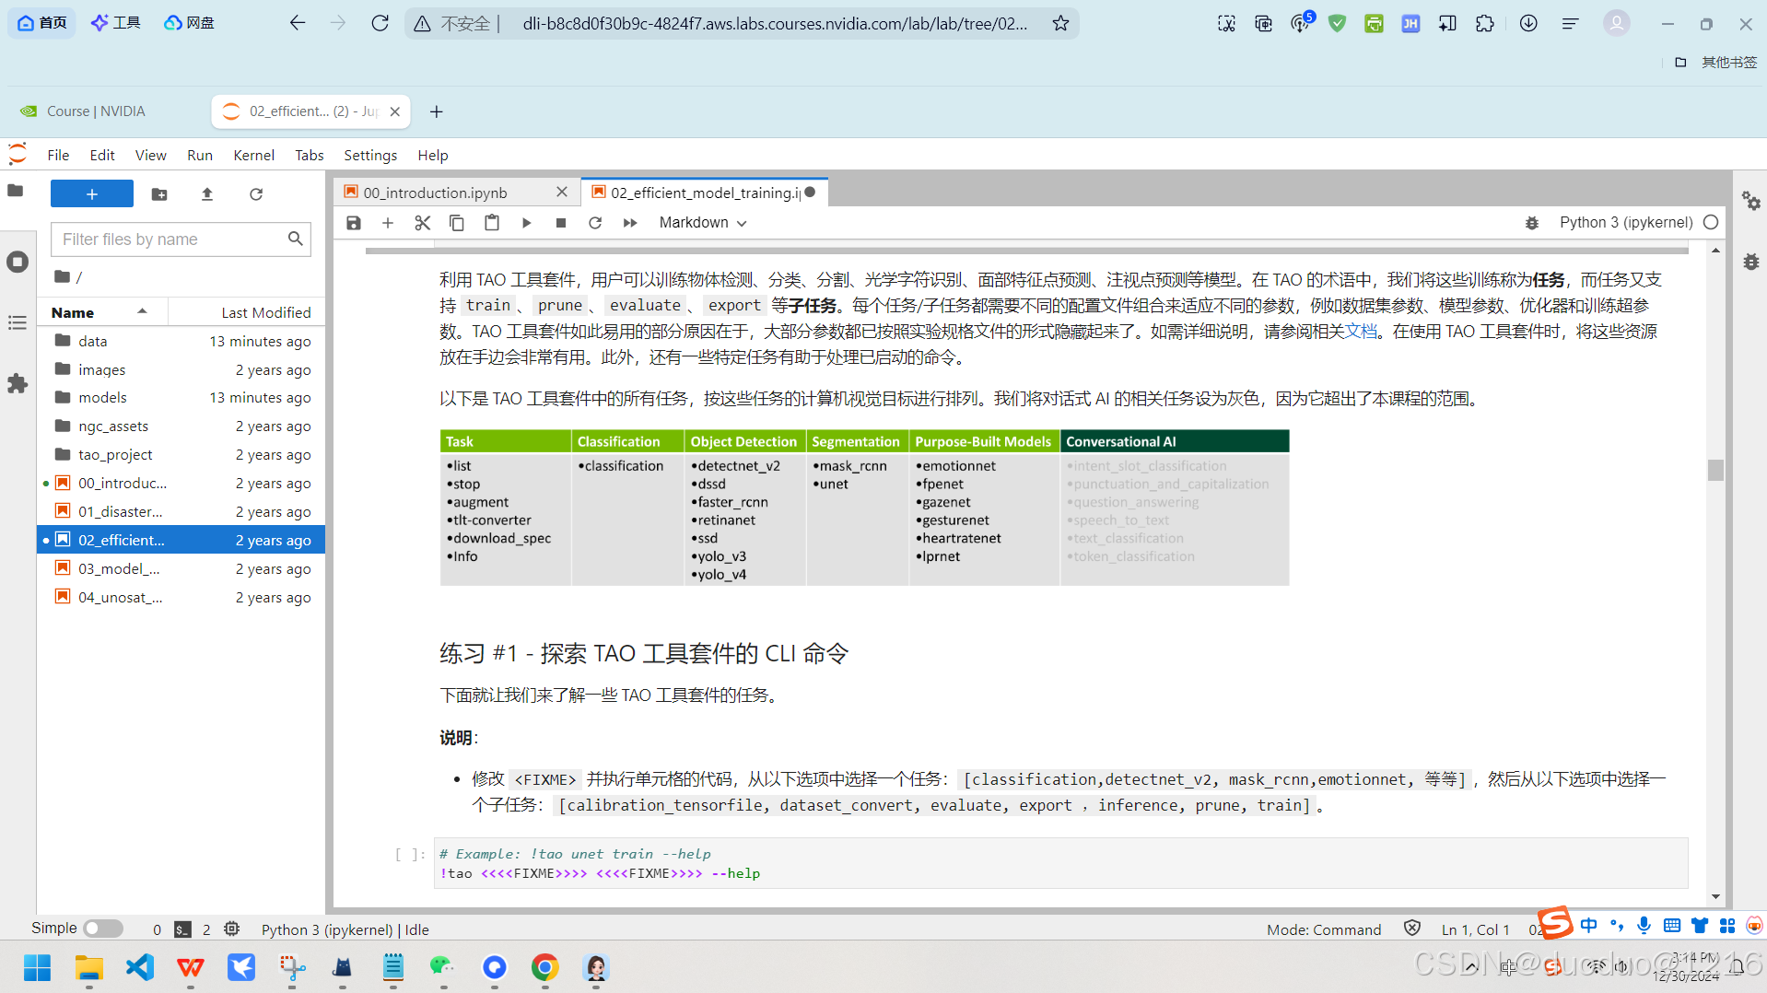
Task: Click the code cell with tao FIXME
Action: pos(1060,864)
